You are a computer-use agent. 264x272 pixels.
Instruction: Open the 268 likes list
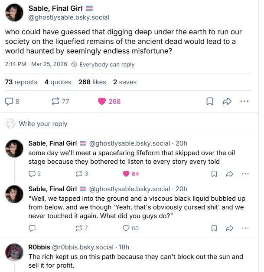point(92,82)
